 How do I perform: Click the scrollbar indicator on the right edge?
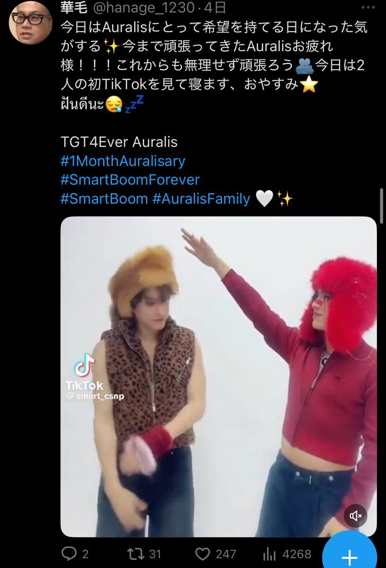(x=382, y=206)
